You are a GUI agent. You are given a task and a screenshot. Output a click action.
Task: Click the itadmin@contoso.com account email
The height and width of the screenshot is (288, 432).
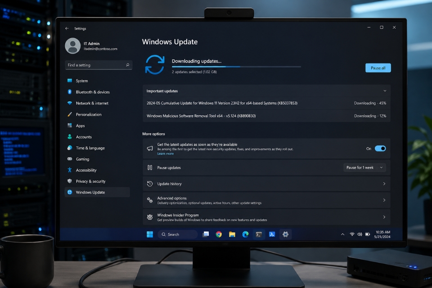(100, 49)
